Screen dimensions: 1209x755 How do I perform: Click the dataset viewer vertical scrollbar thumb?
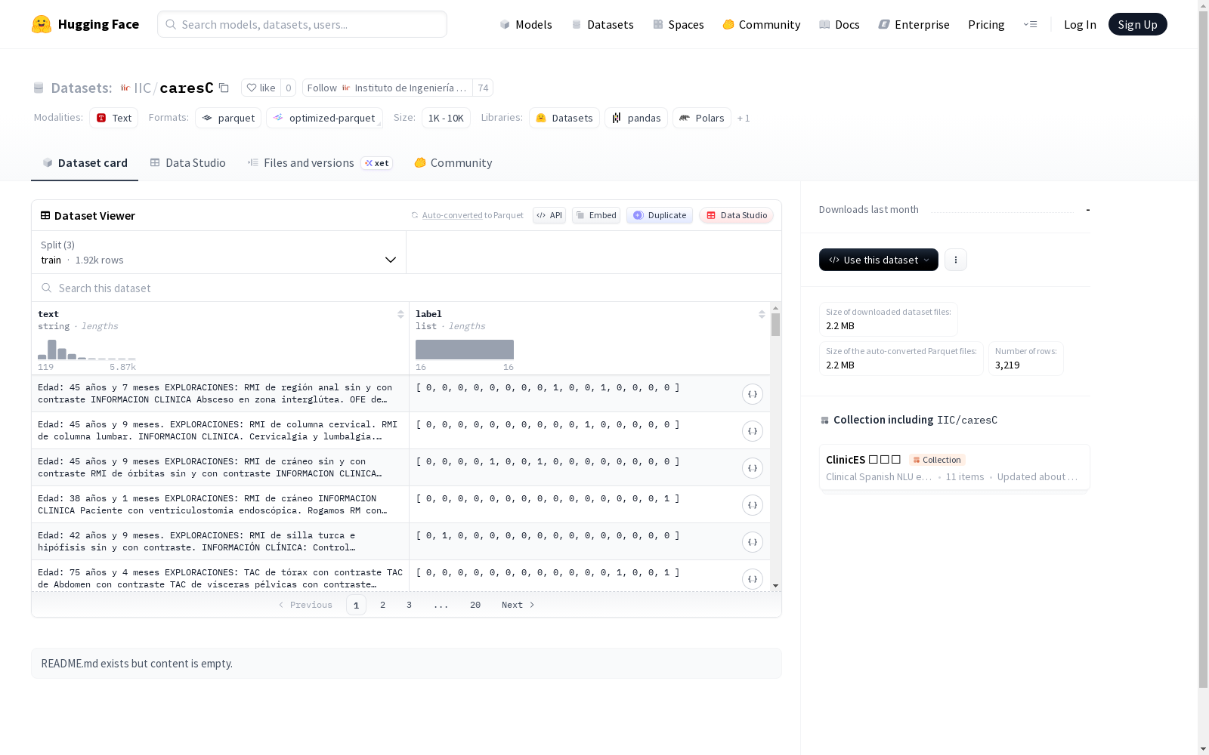775,325
